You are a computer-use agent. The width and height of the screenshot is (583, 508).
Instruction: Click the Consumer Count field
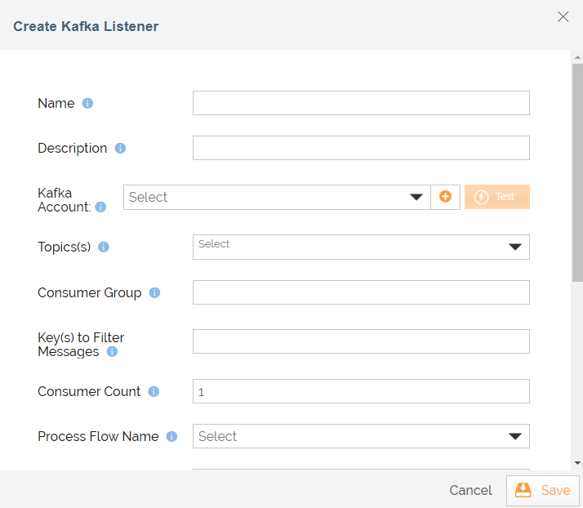(361, 391)
